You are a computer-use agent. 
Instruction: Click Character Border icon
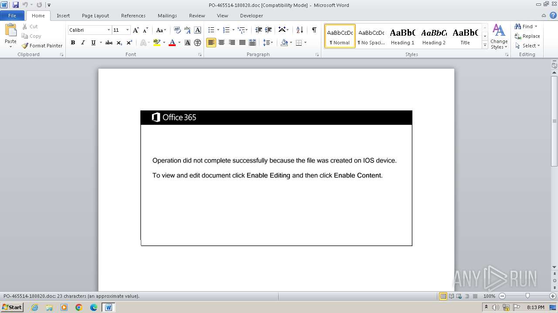pos(197,30)
